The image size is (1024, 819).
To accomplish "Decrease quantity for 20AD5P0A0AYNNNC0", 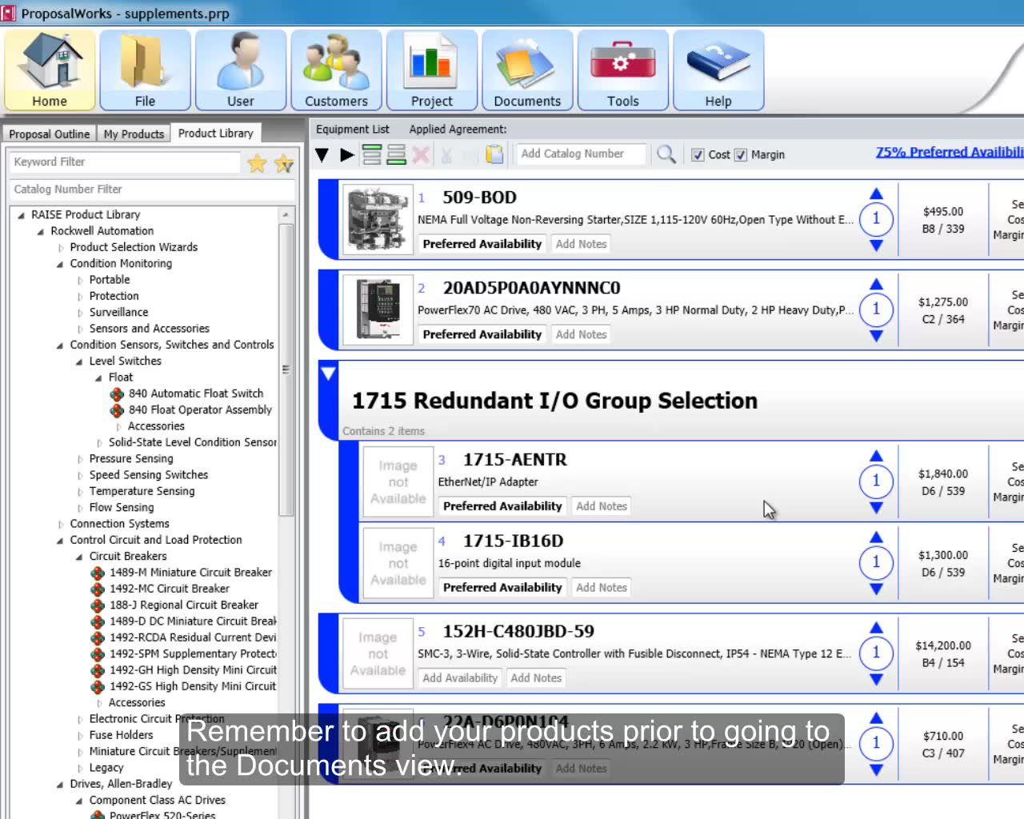I will point(876,336).
